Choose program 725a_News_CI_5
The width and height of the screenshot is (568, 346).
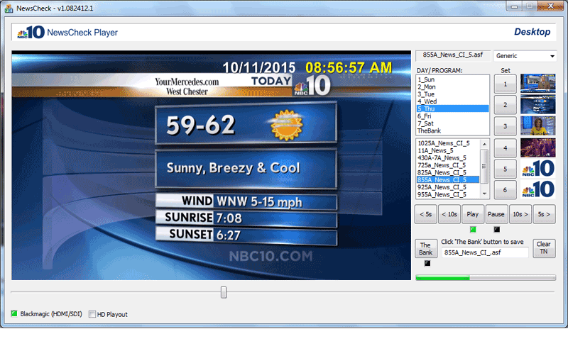pos(448,165)
